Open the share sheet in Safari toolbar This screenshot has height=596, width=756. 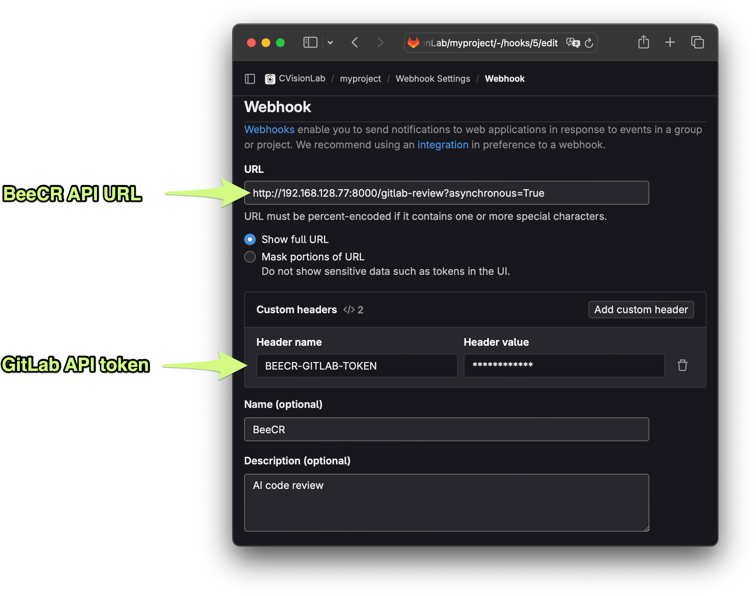pyautogui.click(x=644, y=42)
